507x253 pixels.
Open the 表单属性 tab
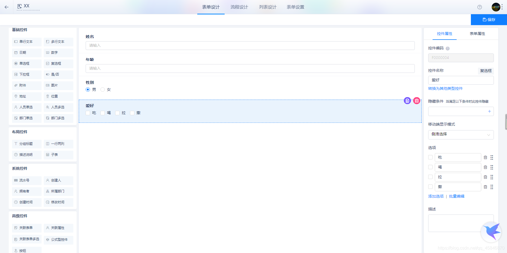click(477, 34)
